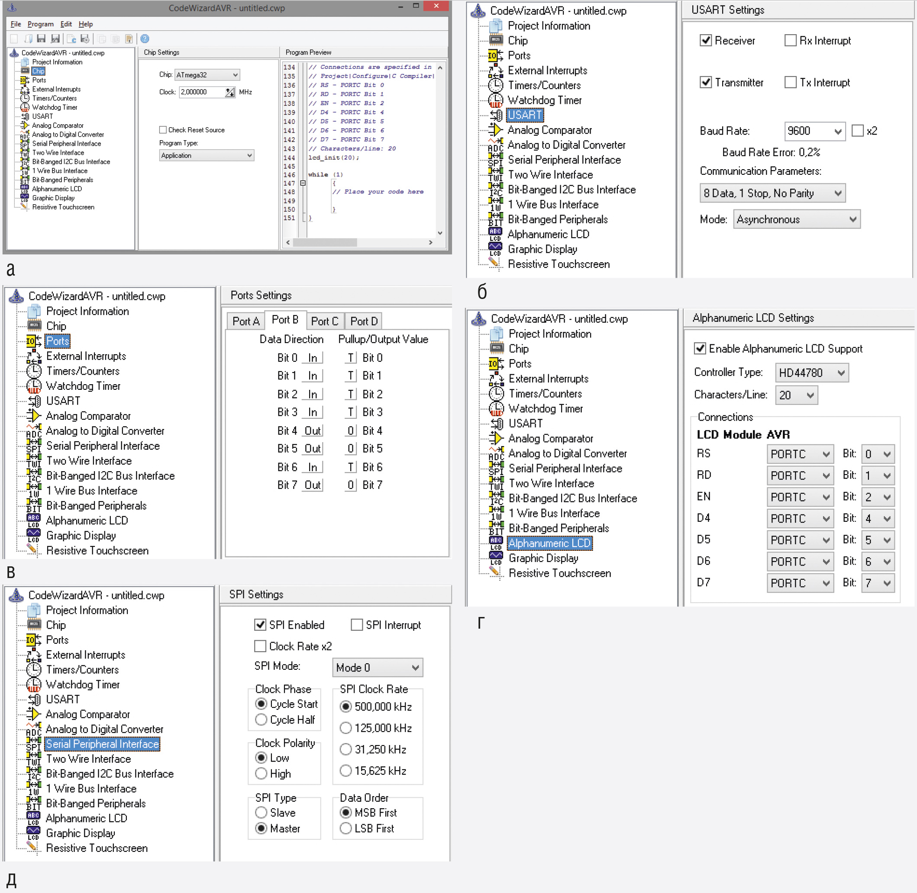Click the generate, save and exit toolbar icon
Screen dimensions: 917x893
[x=85, y=39]
